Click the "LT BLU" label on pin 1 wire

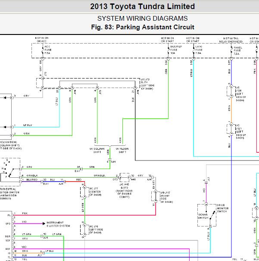pyautogui.click(x=28, y=125)
